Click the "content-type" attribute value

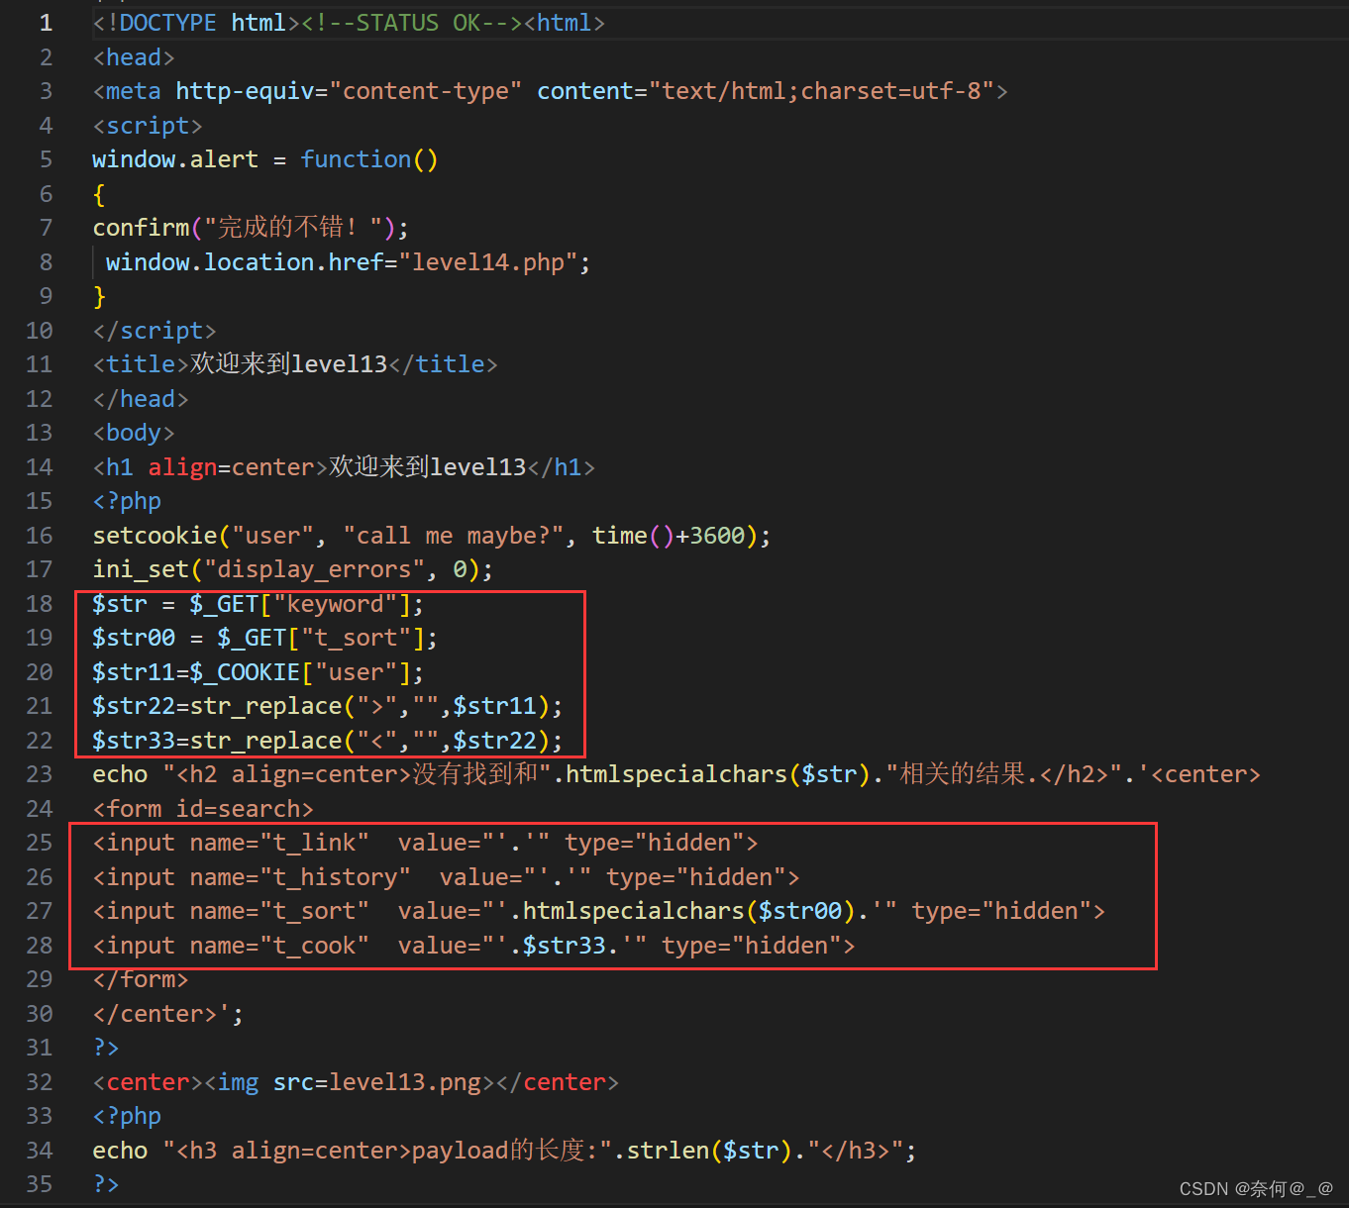point(426,91)
